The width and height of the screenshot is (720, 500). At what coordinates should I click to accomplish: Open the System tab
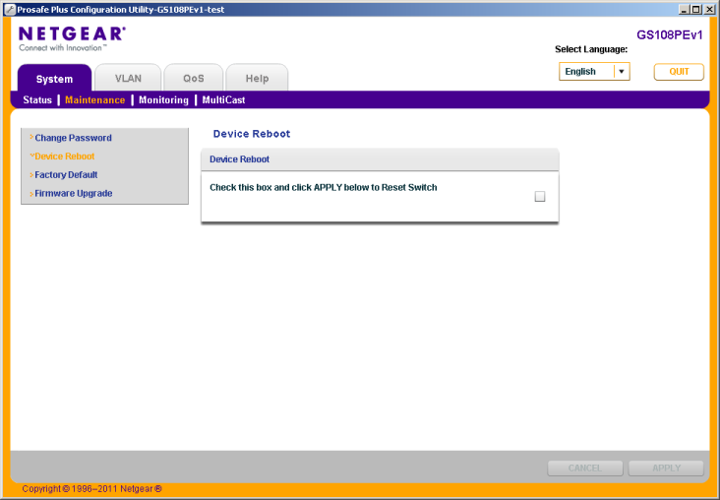(x=54, y=78)
